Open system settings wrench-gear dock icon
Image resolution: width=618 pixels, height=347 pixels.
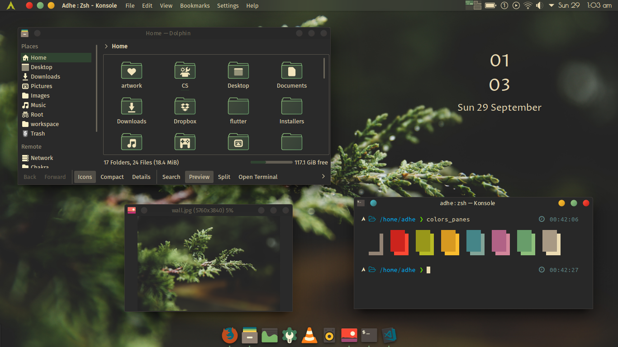tap(289, 335)
